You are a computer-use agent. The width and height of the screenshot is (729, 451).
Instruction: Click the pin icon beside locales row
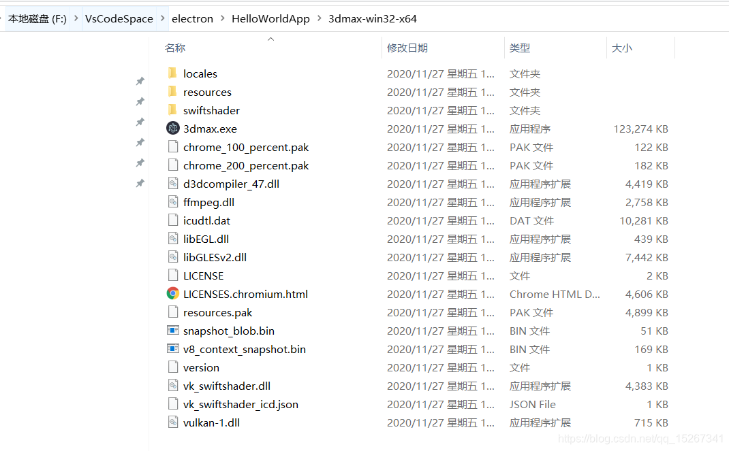point(140,81)
